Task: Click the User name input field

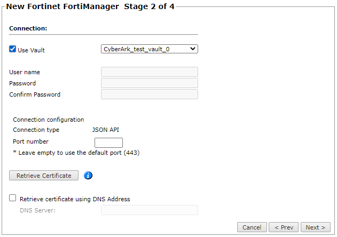Action: click(149, 72)
